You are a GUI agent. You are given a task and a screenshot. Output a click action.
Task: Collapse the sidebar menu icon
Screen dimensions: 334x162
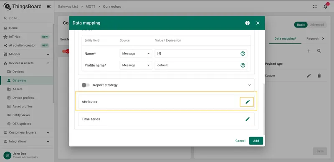tap(48, 7)
